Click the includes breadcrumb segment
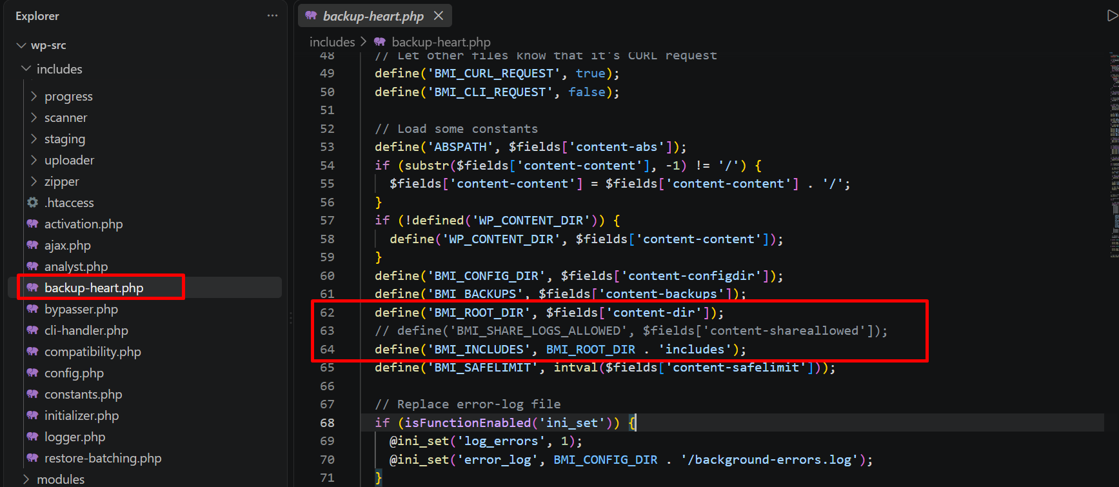Viewport: 1119px width, 487px height. (x=332, y=42)
